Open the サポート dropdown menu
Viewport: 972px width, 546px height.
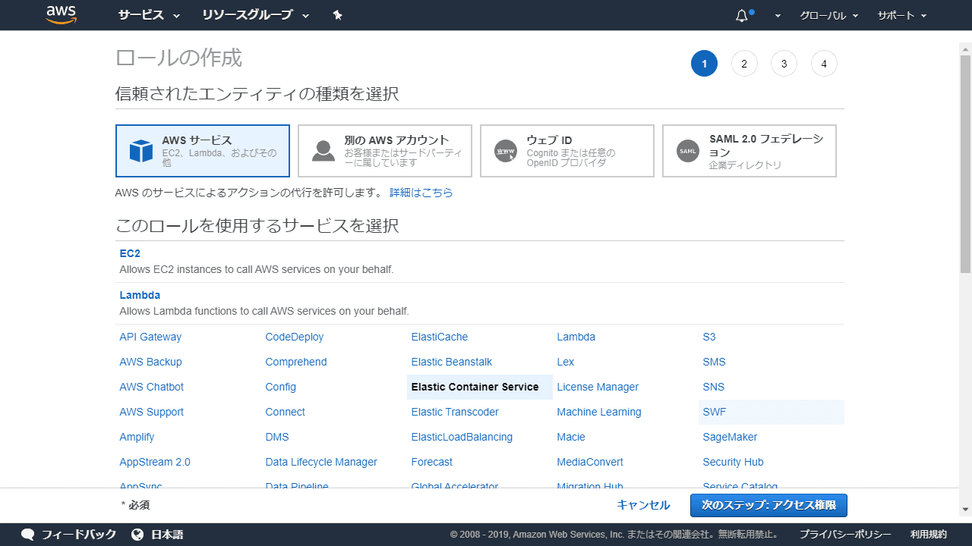click(902, 15)
